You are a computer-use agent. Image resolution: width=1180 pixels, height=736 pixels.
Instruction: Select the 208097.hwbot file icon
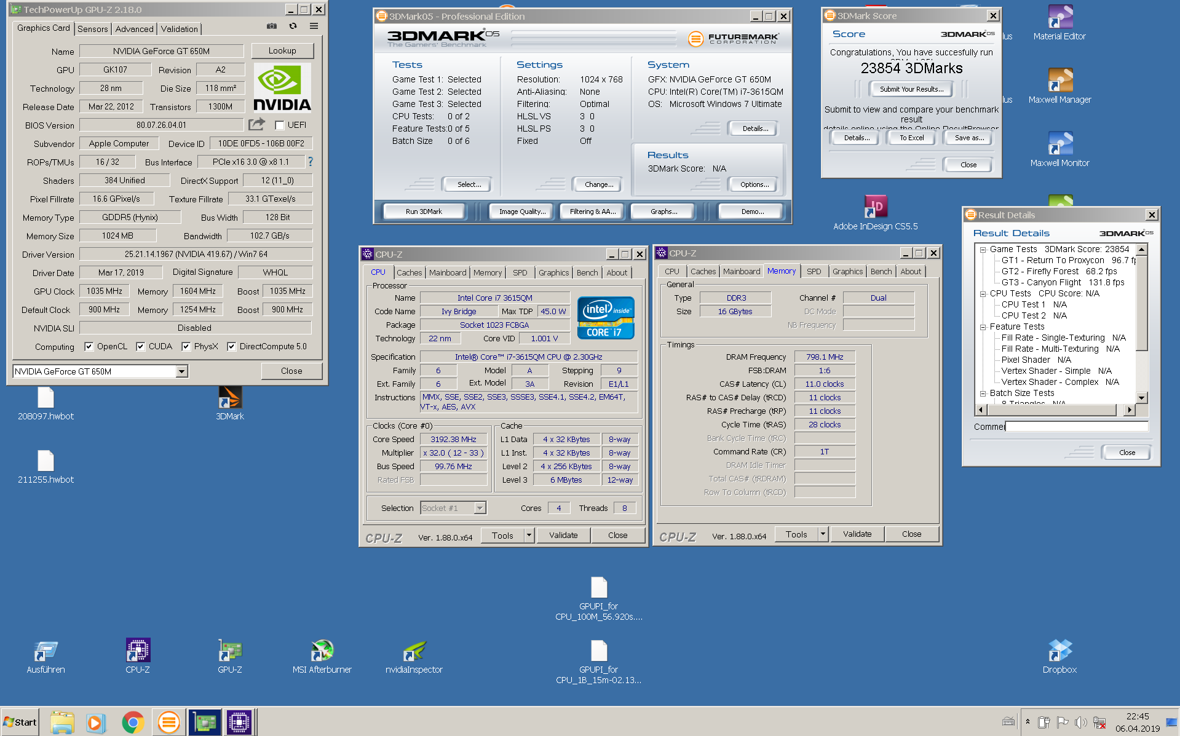pyautogui.click(x=46, y=398)
